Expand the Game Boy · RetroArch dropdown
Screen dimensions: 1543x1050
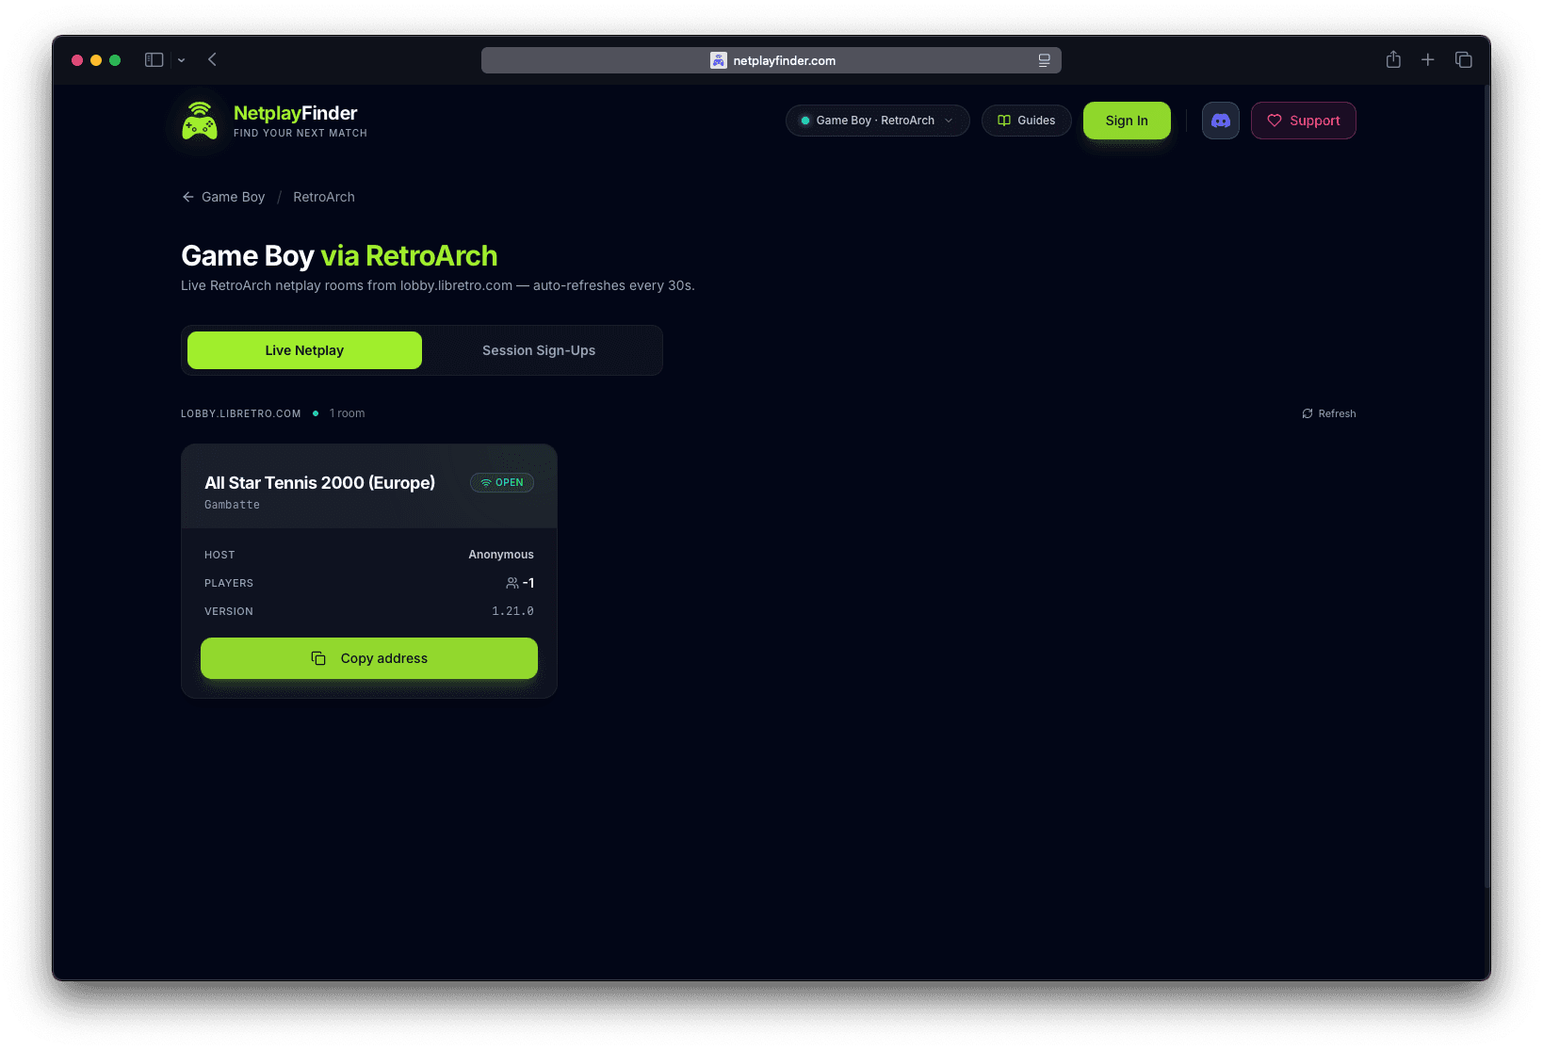pyautogui.click(x=877, y=121)
